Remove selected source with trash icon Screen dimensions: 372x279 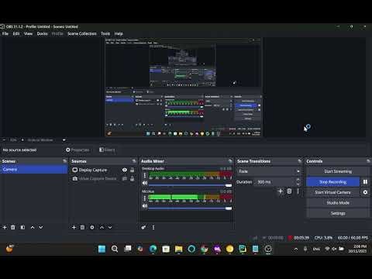[x=82, y=227]
